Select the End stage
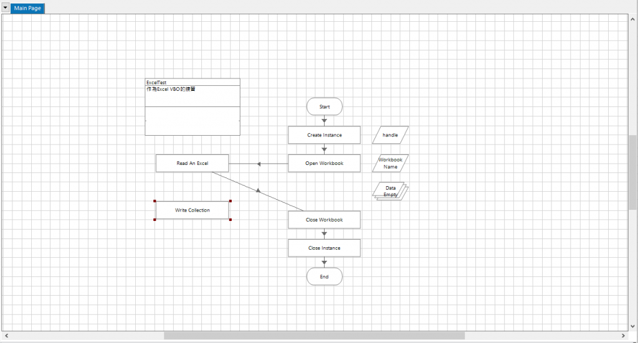The height and width of the screenshot is (343, 638). point(324,277)
